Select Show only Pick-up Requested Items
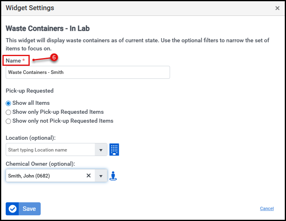The width and height of the screenshot is (286, 221). coord(8,112)
